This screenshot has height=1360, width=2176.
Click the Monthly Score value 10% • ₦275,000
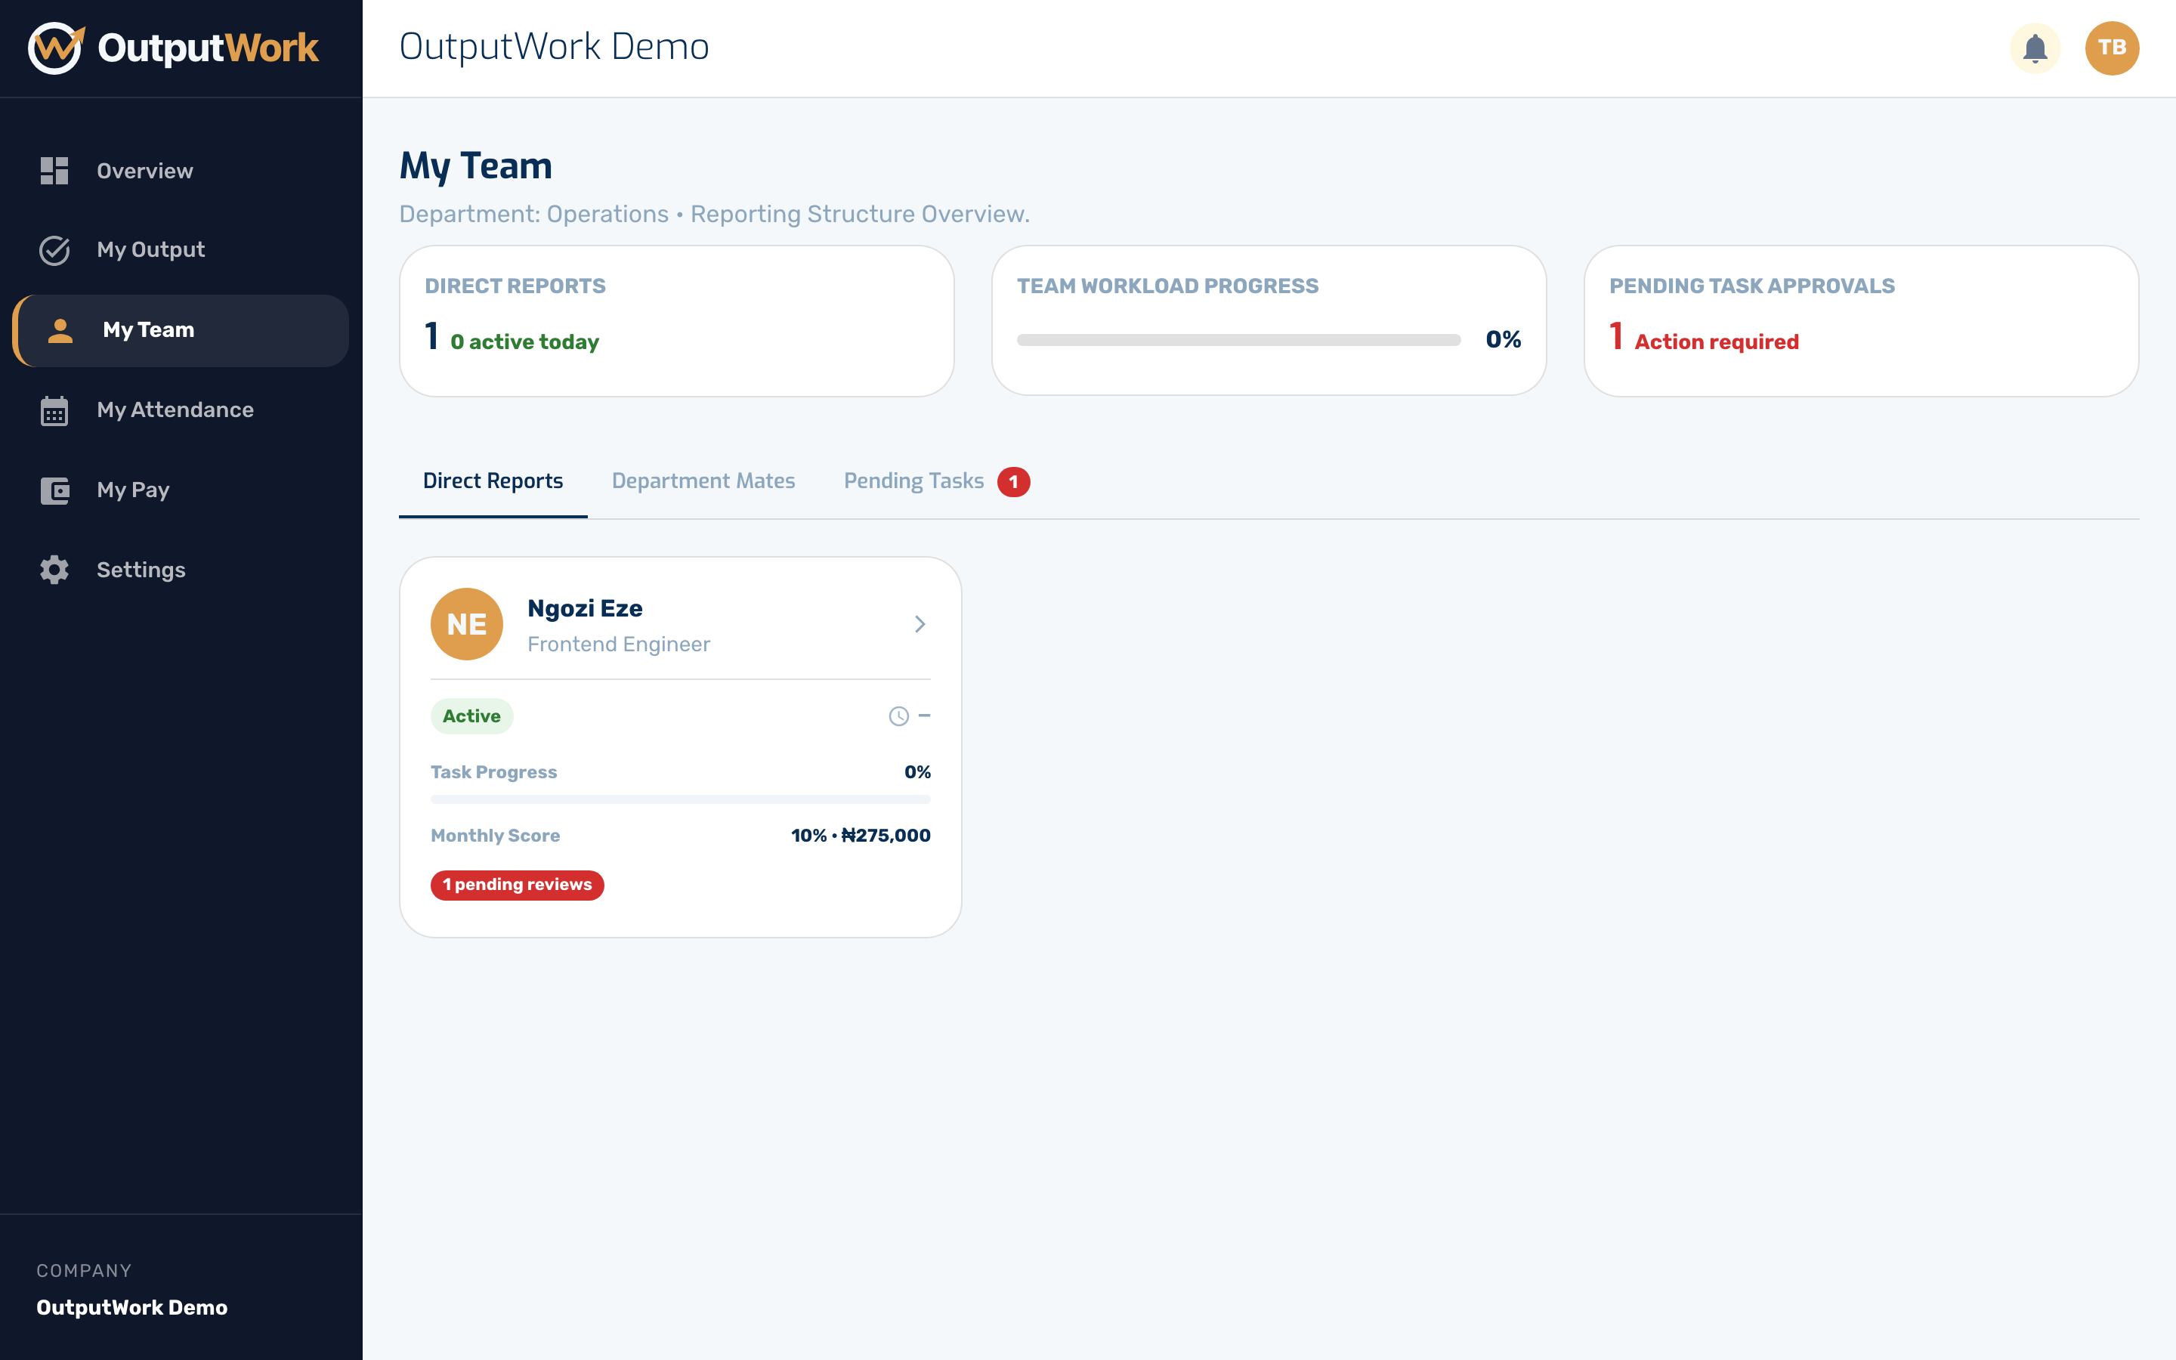861,836
